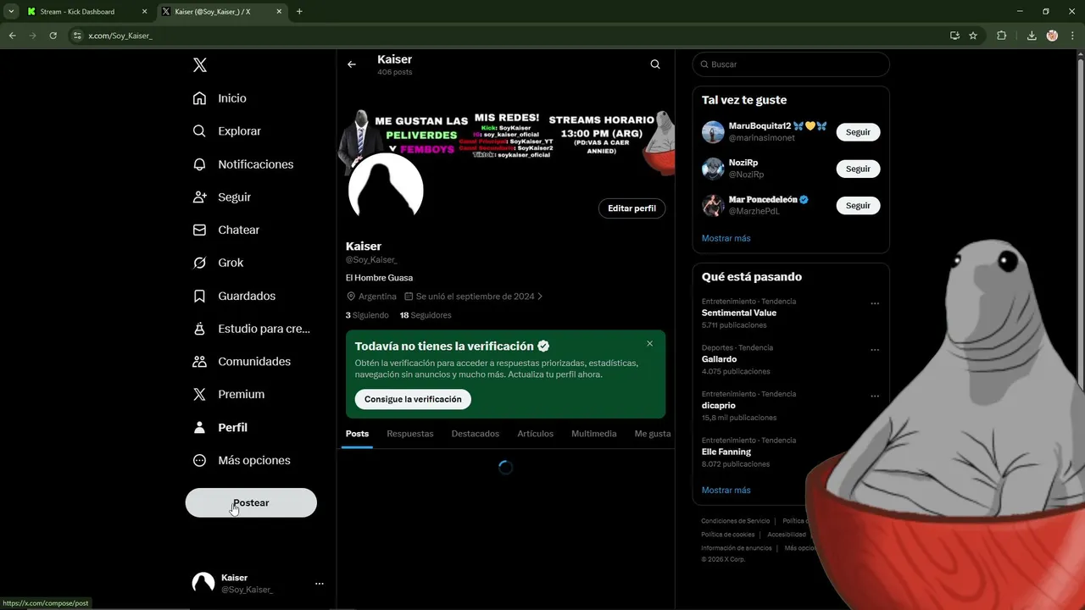
Task: Open Mar Poncedeleón avatar
Action: click(x=713, y=205)
